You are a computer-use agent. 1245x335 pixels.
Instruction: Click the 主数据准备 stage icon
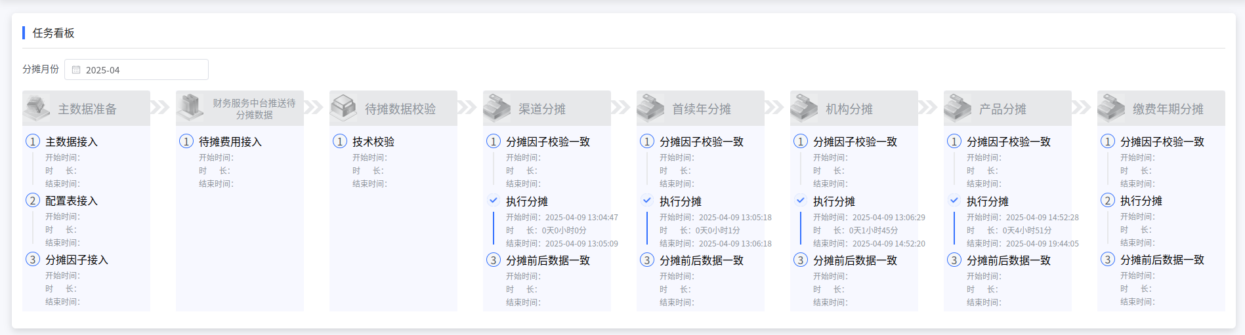[37, 108]
